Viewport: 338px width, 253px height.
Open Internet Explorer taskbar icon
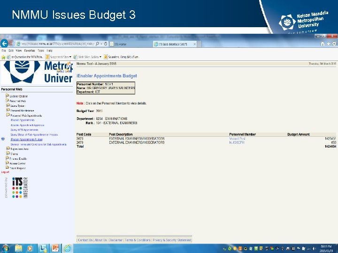click(x=68, y=248)
